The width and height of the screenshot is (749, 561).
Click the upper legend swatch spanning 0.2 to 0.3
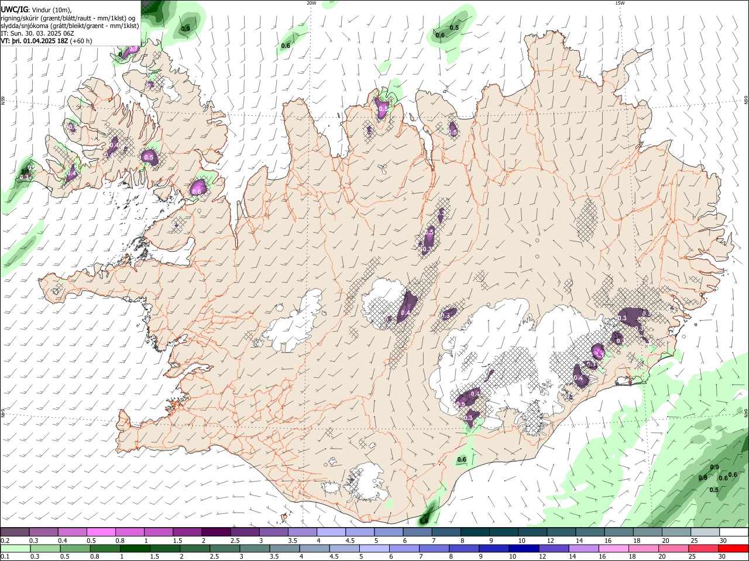tap(15, 532)
